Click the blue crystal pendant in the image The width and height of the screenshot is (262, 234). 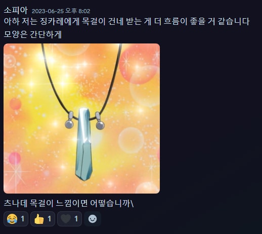pos(84,145)
